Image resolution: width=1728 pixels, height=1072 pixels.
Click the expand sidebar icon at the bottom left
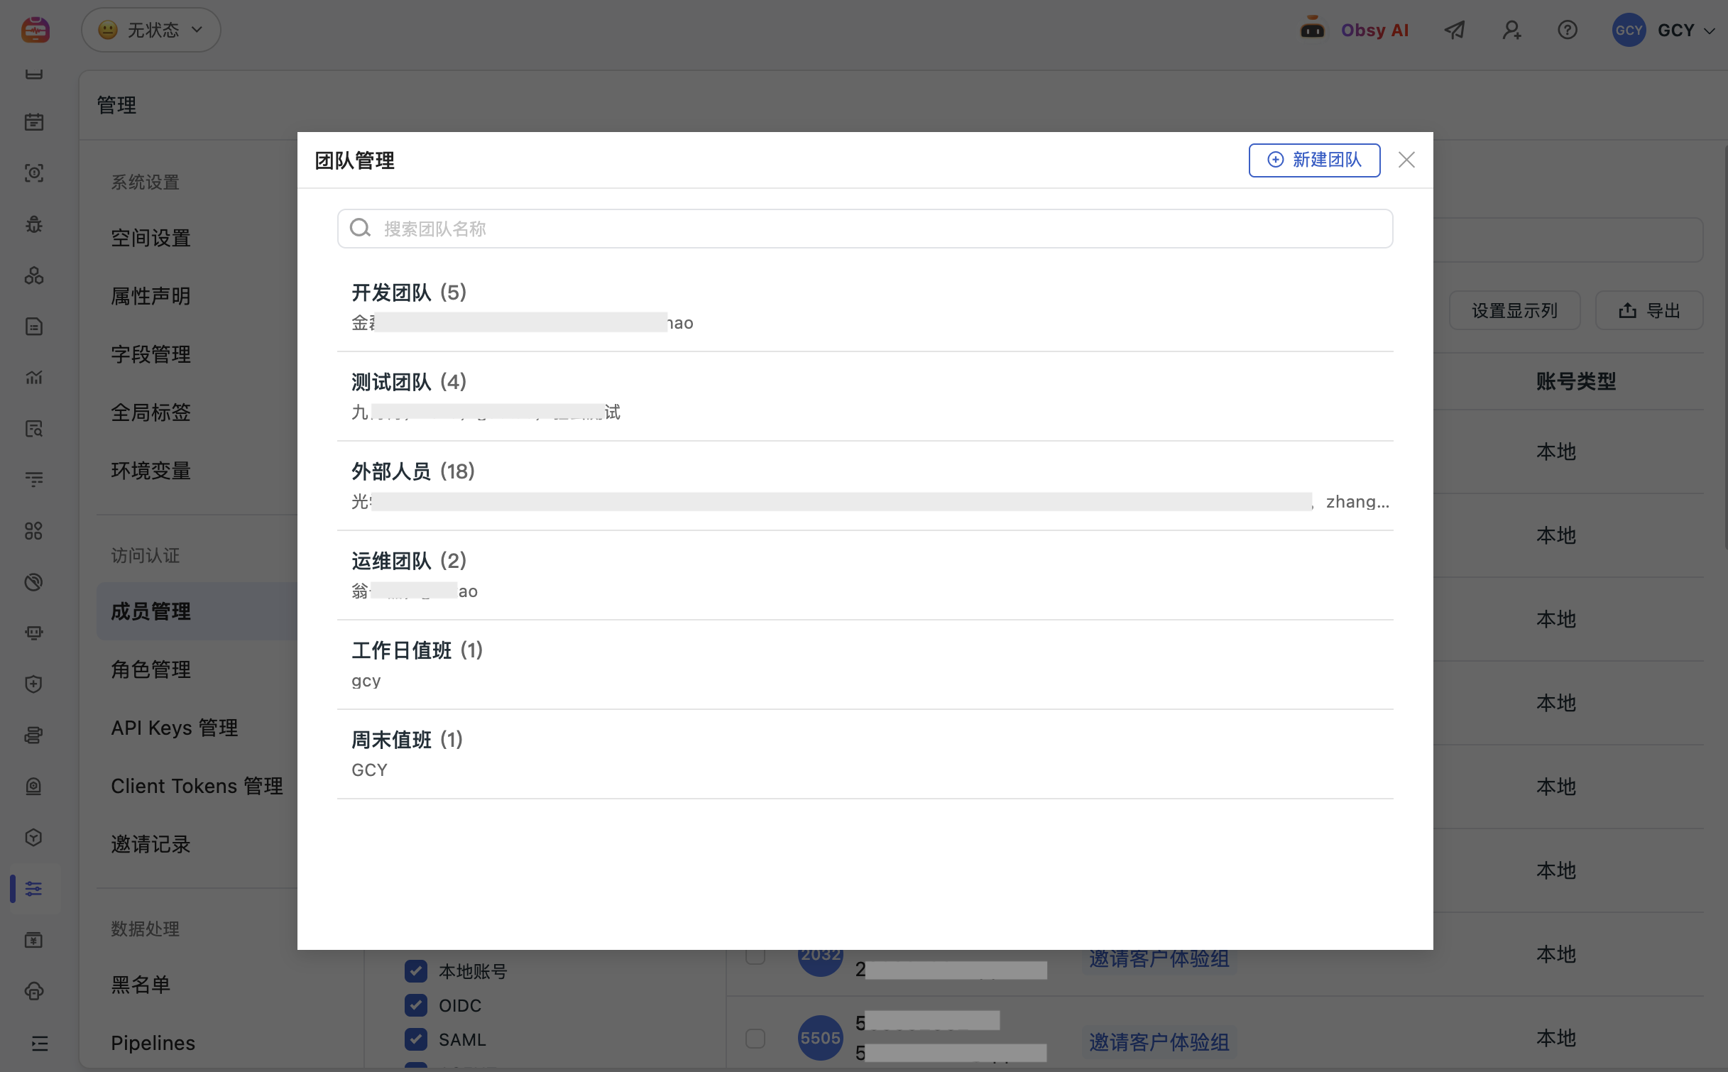[x=40, y=1043]
